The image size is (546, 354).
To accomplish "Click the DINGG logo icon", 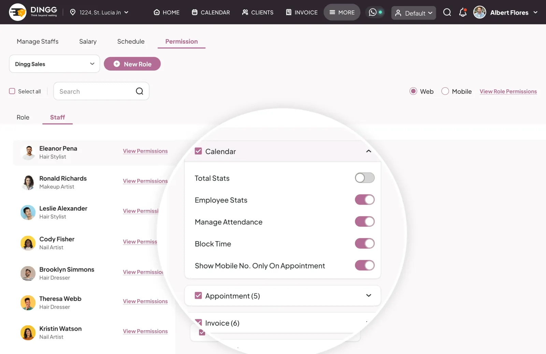I will pyautogui.click(x=18, y=12).
